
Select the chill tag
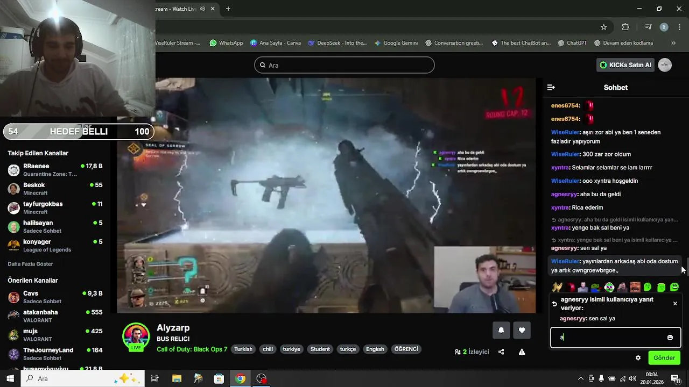coord(268,349)
